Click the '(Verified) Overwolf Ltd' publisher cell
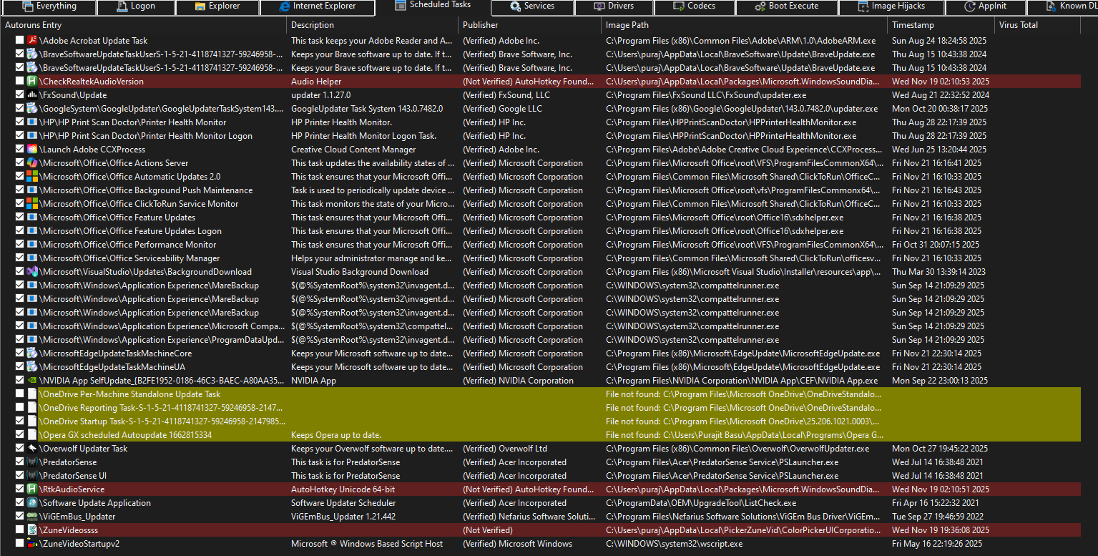 tap(505, 449)
